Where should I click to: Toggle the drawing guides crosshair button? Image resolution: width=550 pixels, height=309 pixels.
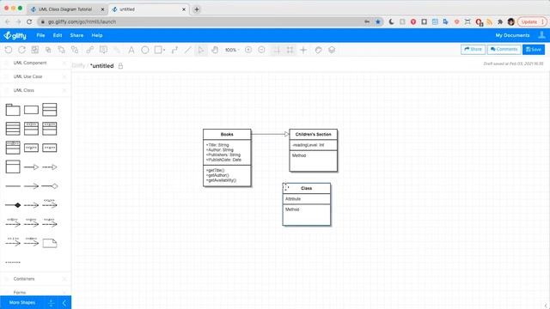point(303,50)
